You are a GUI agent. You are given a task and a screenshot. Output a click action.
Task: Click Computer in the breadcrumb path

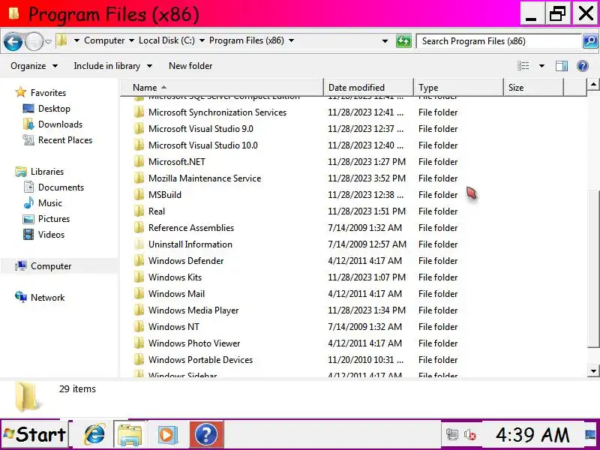104,40
